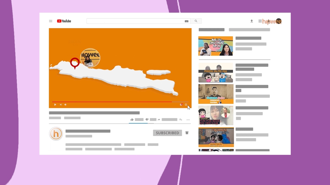This screenshot has height=185, width=330.
Task: Click the video progress bar
Action: pyautogui.click(x=120, y=102)
